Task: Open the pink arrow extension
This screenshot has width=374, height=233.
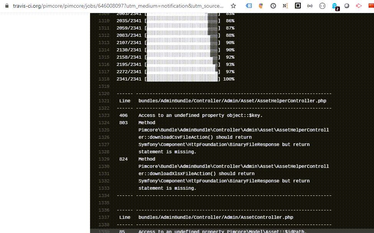Action: [359, 6]
